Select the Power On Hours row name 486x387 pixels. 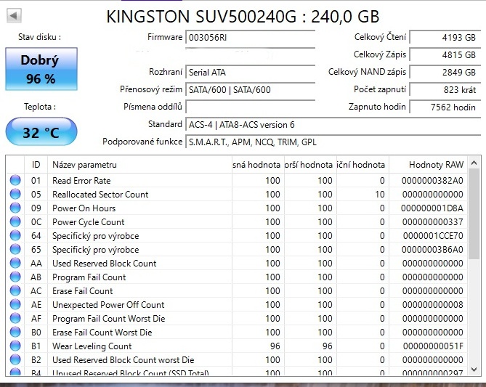[84, 208]
